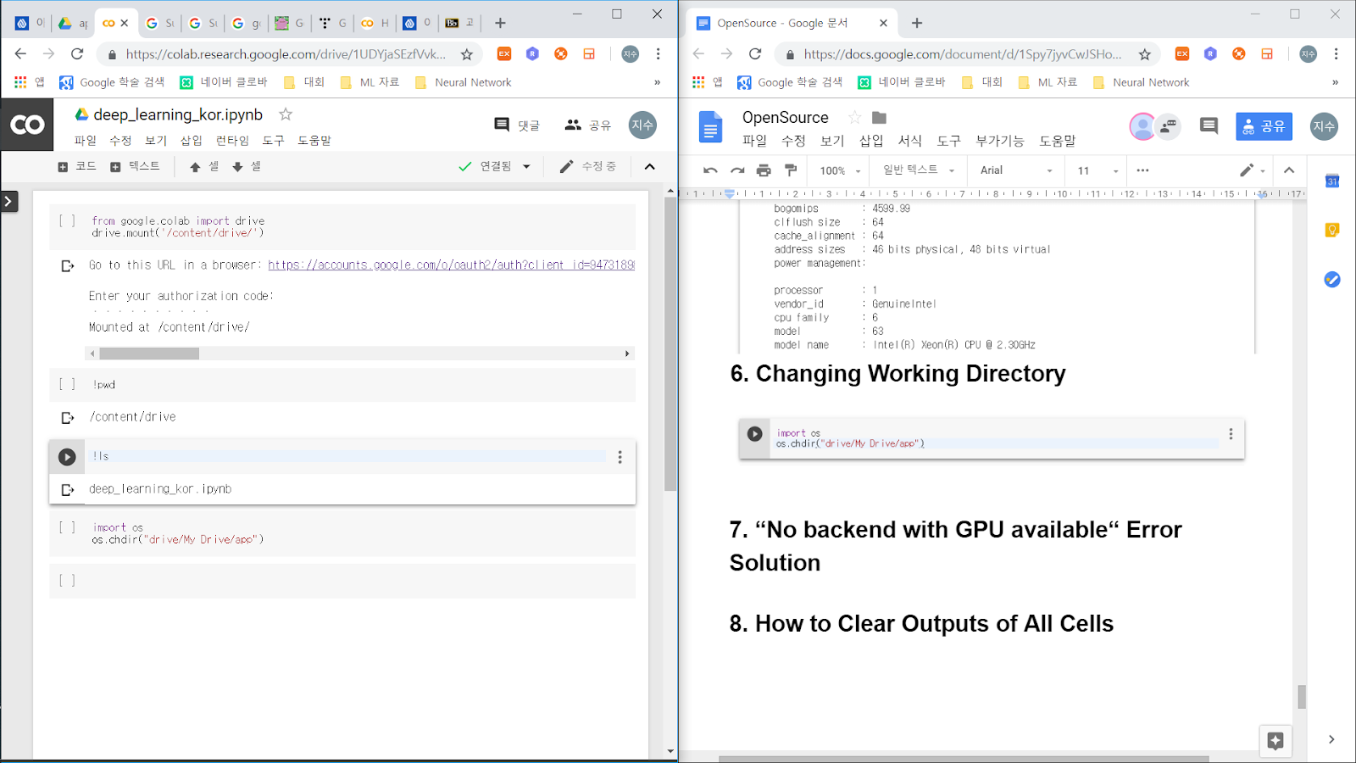Open the Keep side panel icon
Screen dimensions: 1356x763
point(1332,230)
